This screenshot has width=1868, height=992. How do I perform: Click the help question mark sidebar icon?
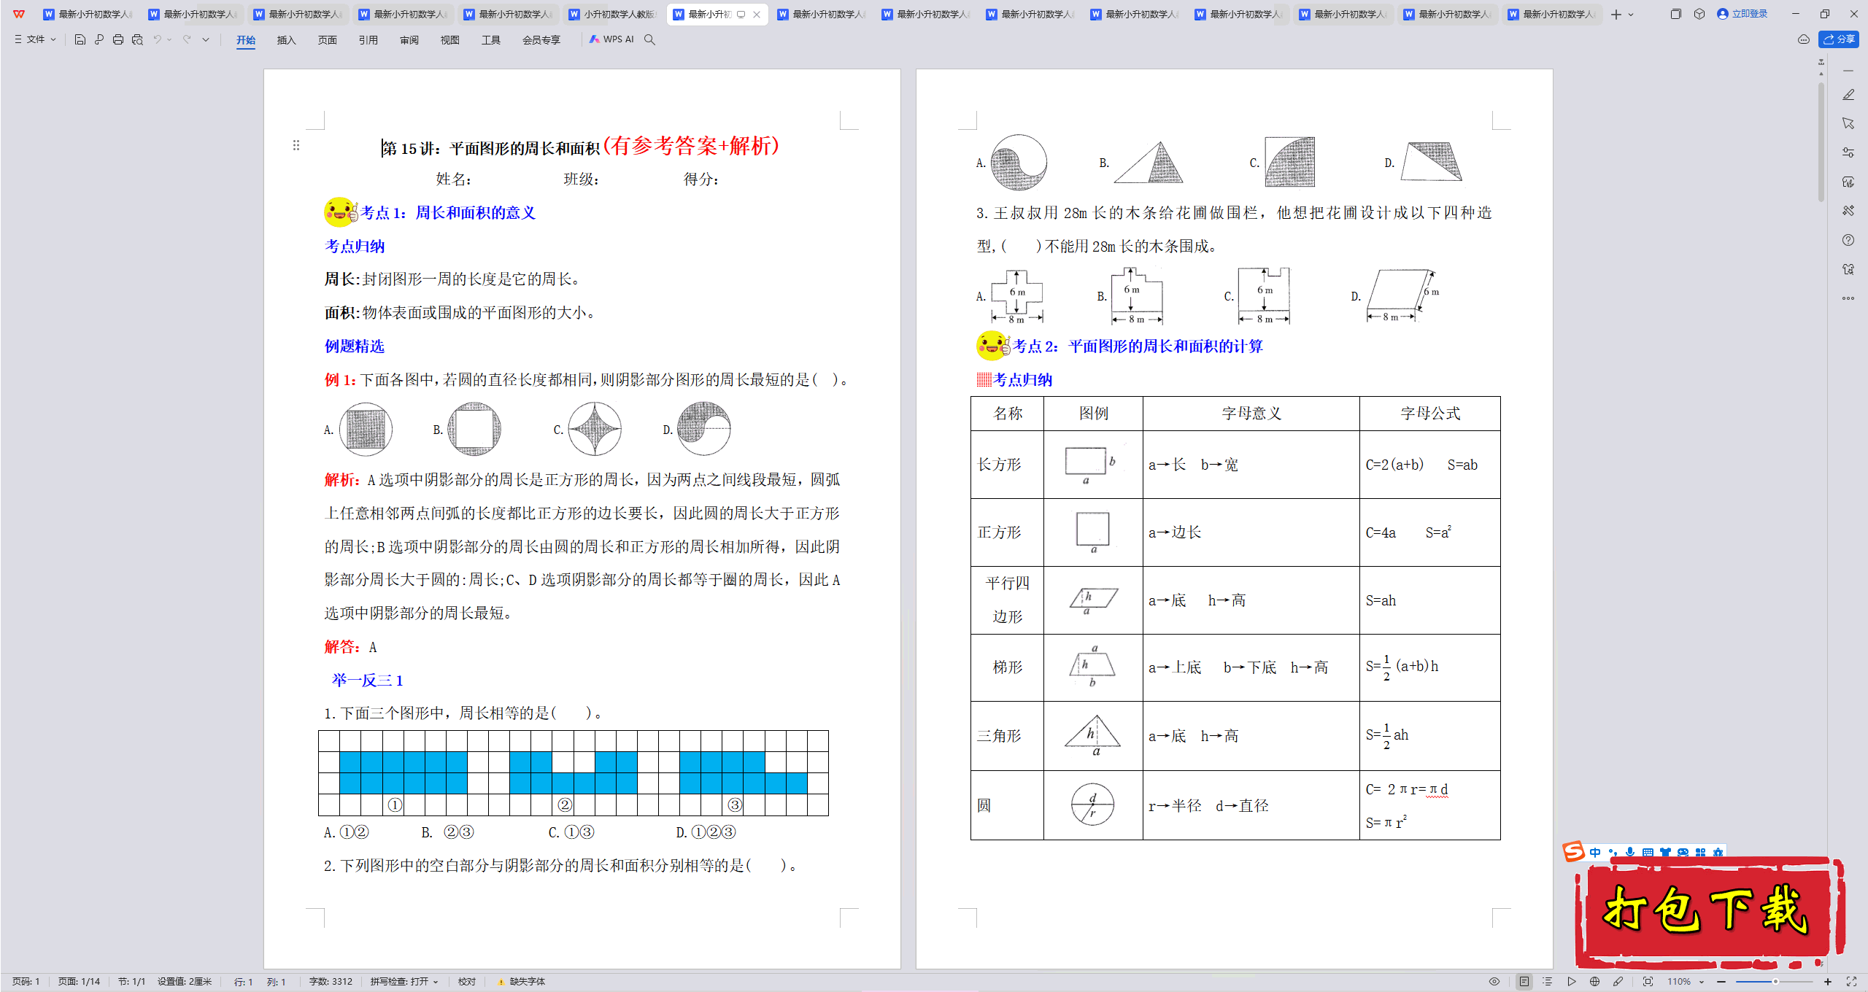coord(1848,240)
